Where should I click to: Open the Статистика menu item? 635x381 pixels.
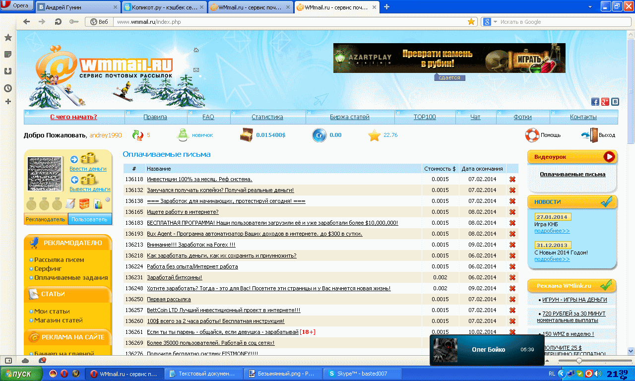[x=267, y=117]
